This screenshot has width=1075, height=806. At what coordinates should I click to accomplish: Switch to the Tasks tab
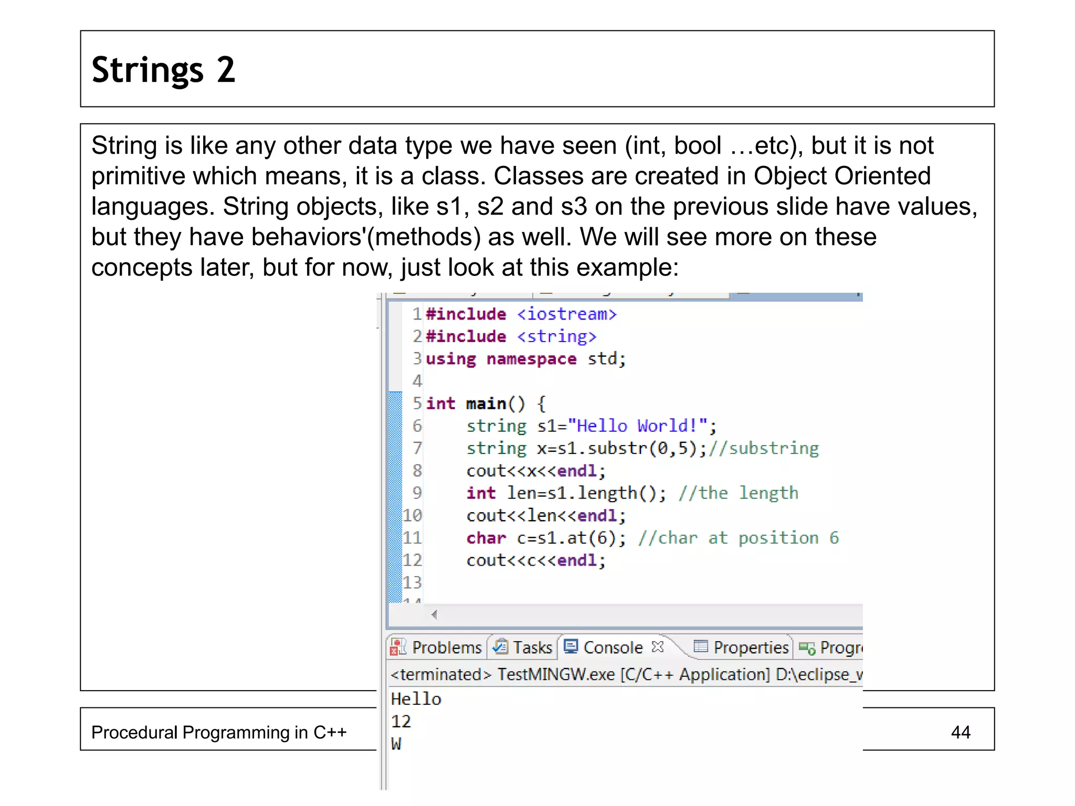[x=522, y=647]
